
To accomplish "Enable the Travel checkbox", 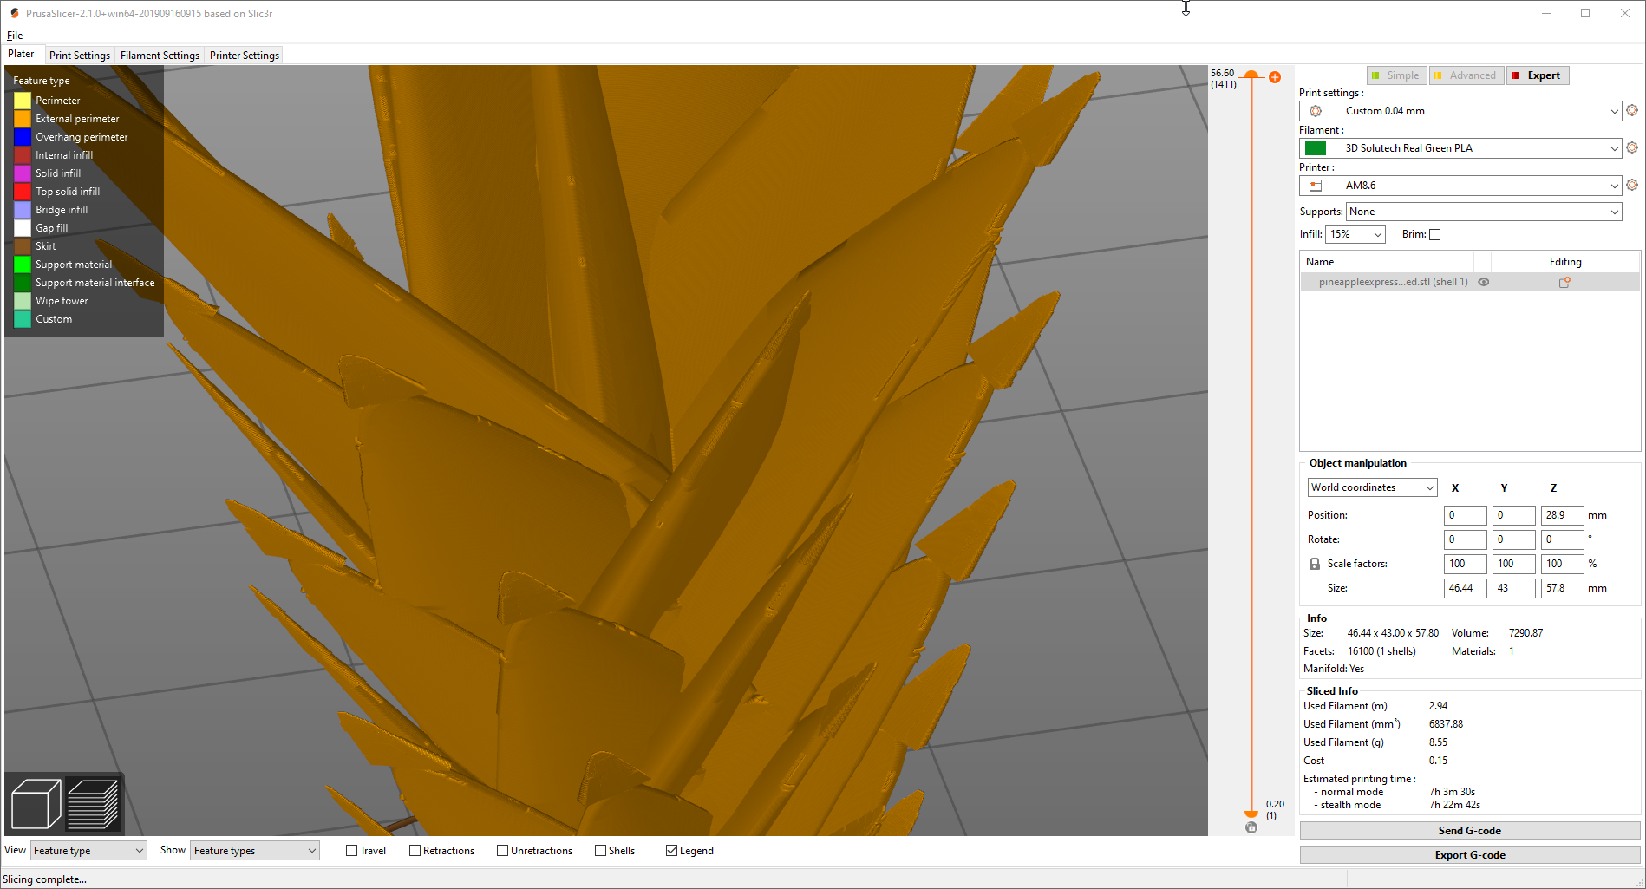I will pyautogui.click(x=351, y=851).
